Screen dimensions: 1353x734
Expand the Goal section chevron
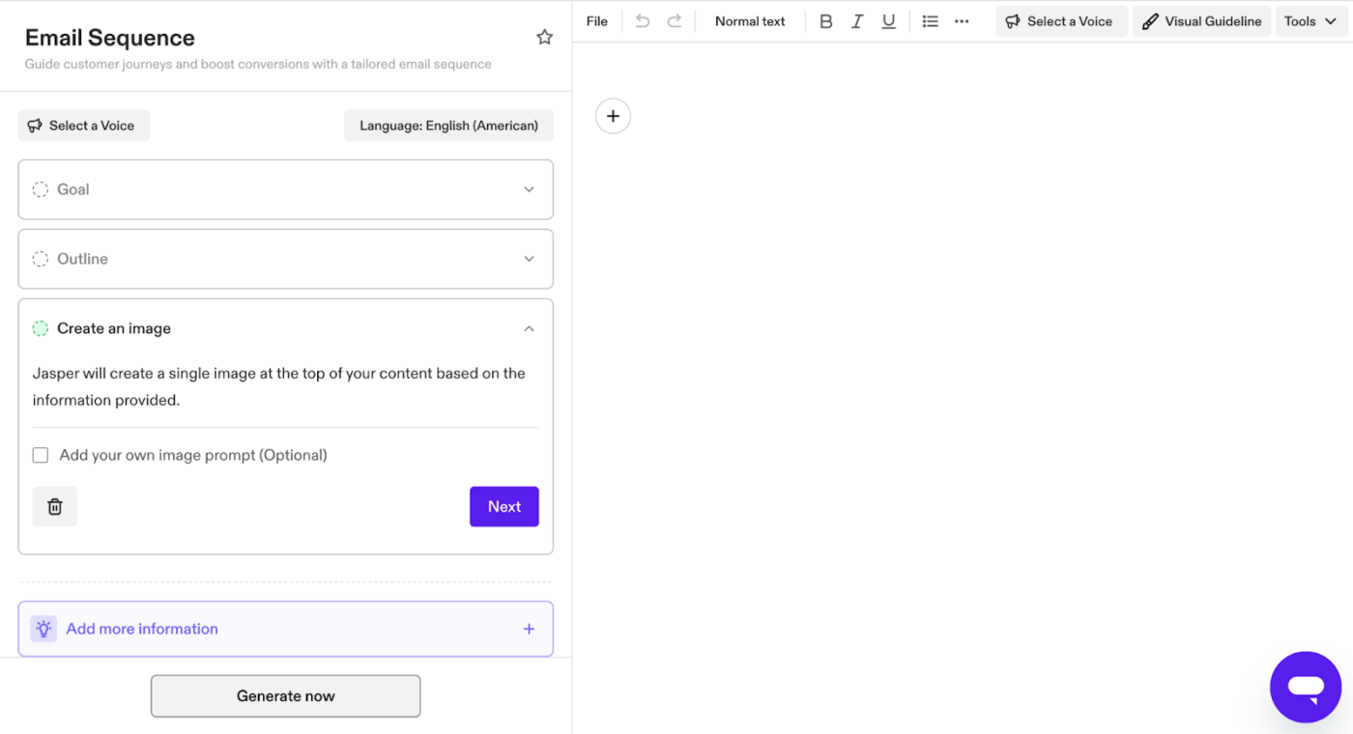tap(529, 189)
